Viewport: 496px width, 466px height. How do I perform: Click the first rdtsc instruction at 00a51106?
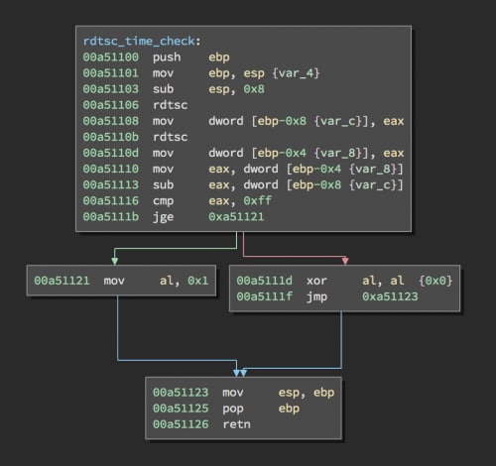170,105
